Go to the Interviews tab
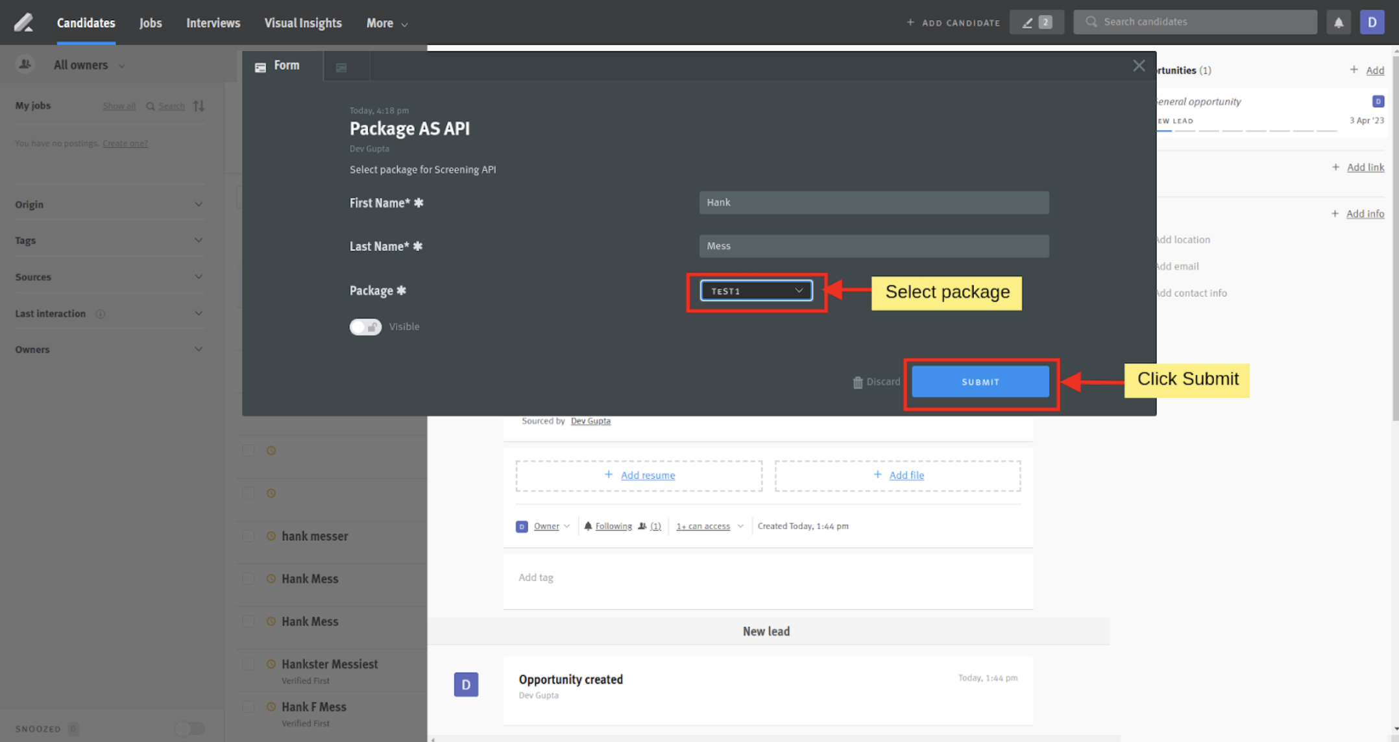1399x742 pixels. (x=213, y=23)
